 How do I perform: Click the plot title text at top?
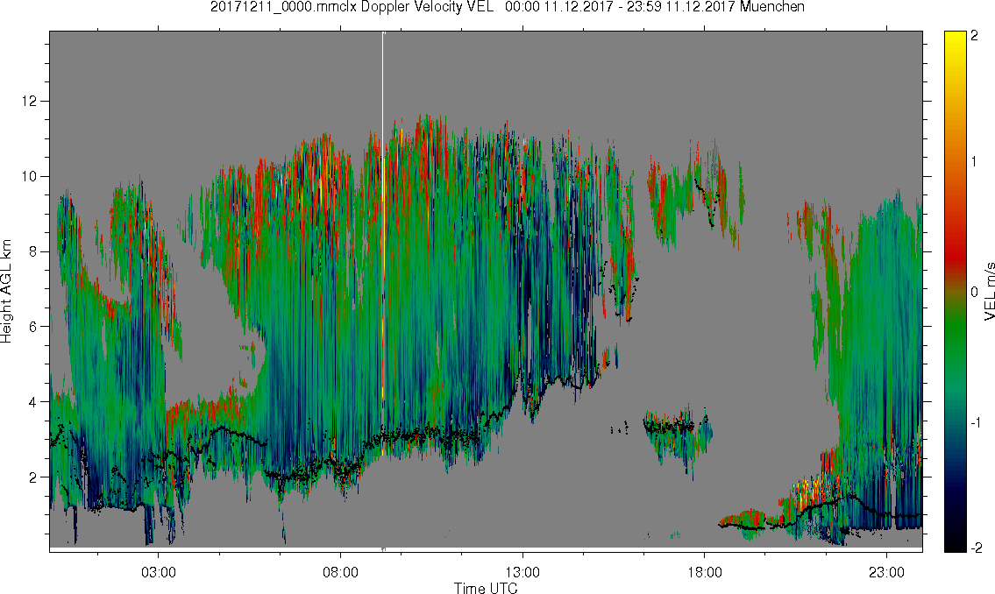tap(508, 7)
